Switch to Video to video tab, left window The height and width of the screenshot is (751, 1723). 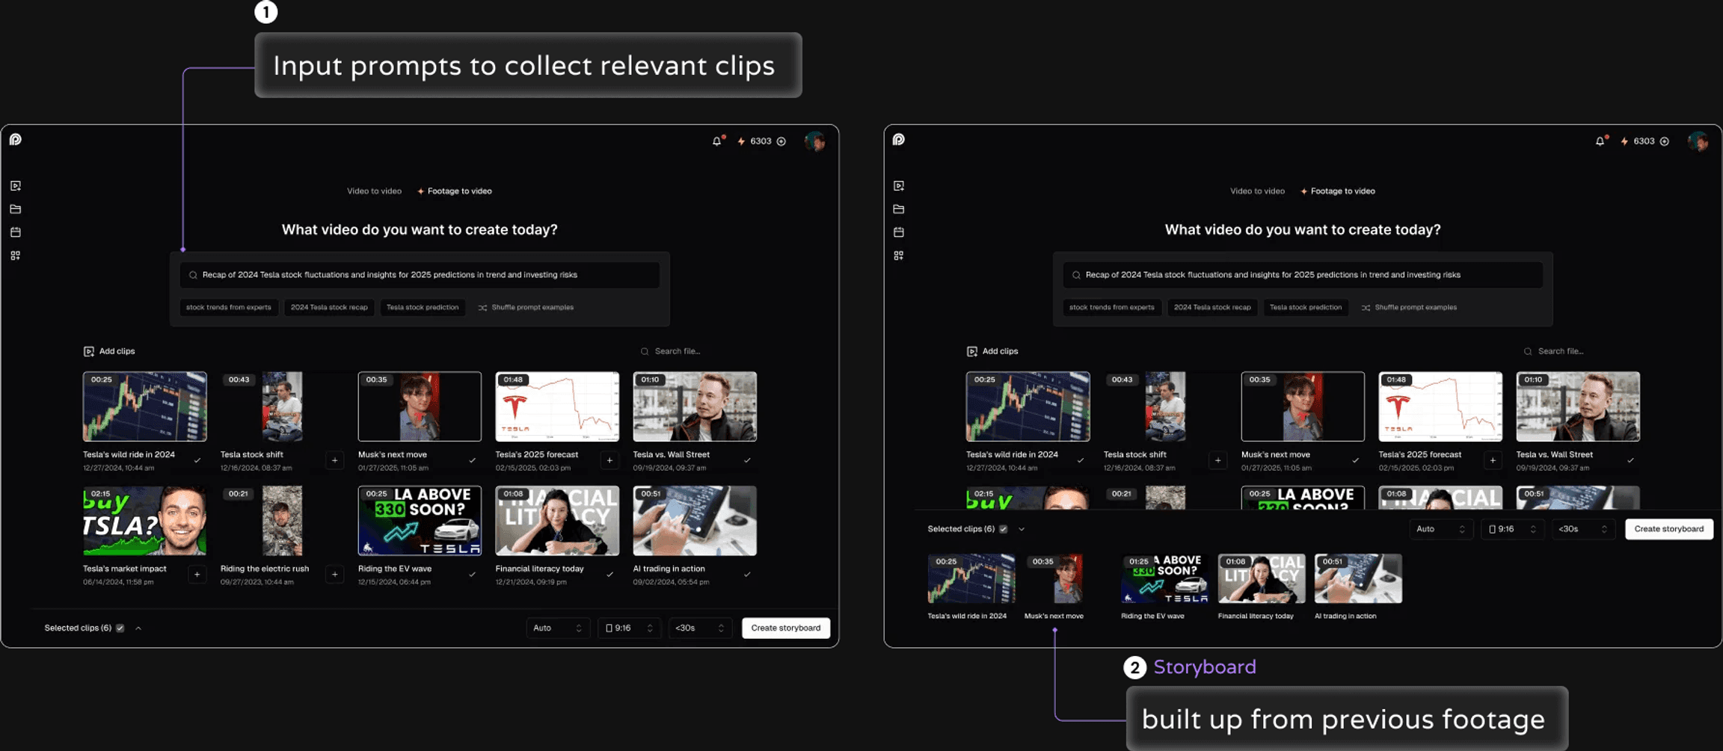tap(374, 191)
